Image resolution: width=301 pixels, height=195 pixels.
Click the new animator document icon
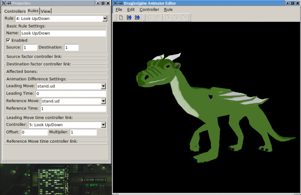[121, 17]
